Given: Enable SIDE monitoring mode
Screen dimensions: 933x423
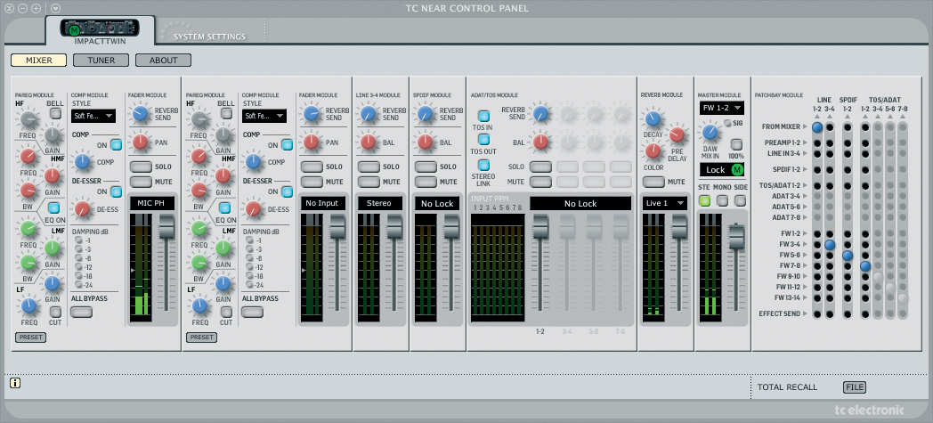Looking at the screenshot, I should pos(740,201).
